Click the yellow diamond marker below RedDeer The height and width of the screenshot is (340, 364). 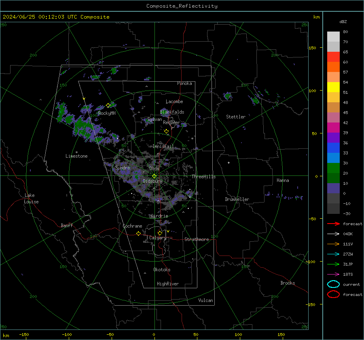click(x=166, y=131)
